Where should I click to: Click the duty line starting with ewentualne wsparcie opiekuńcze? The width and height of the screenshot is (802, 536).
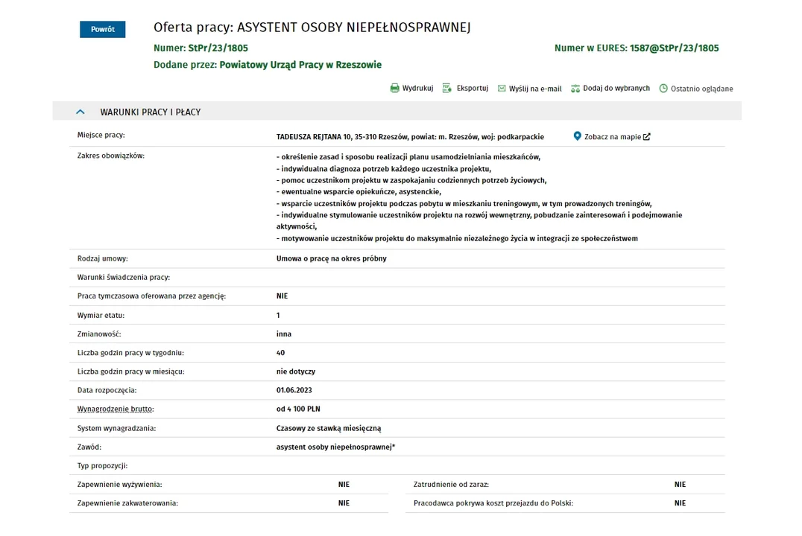pos(359,192)
